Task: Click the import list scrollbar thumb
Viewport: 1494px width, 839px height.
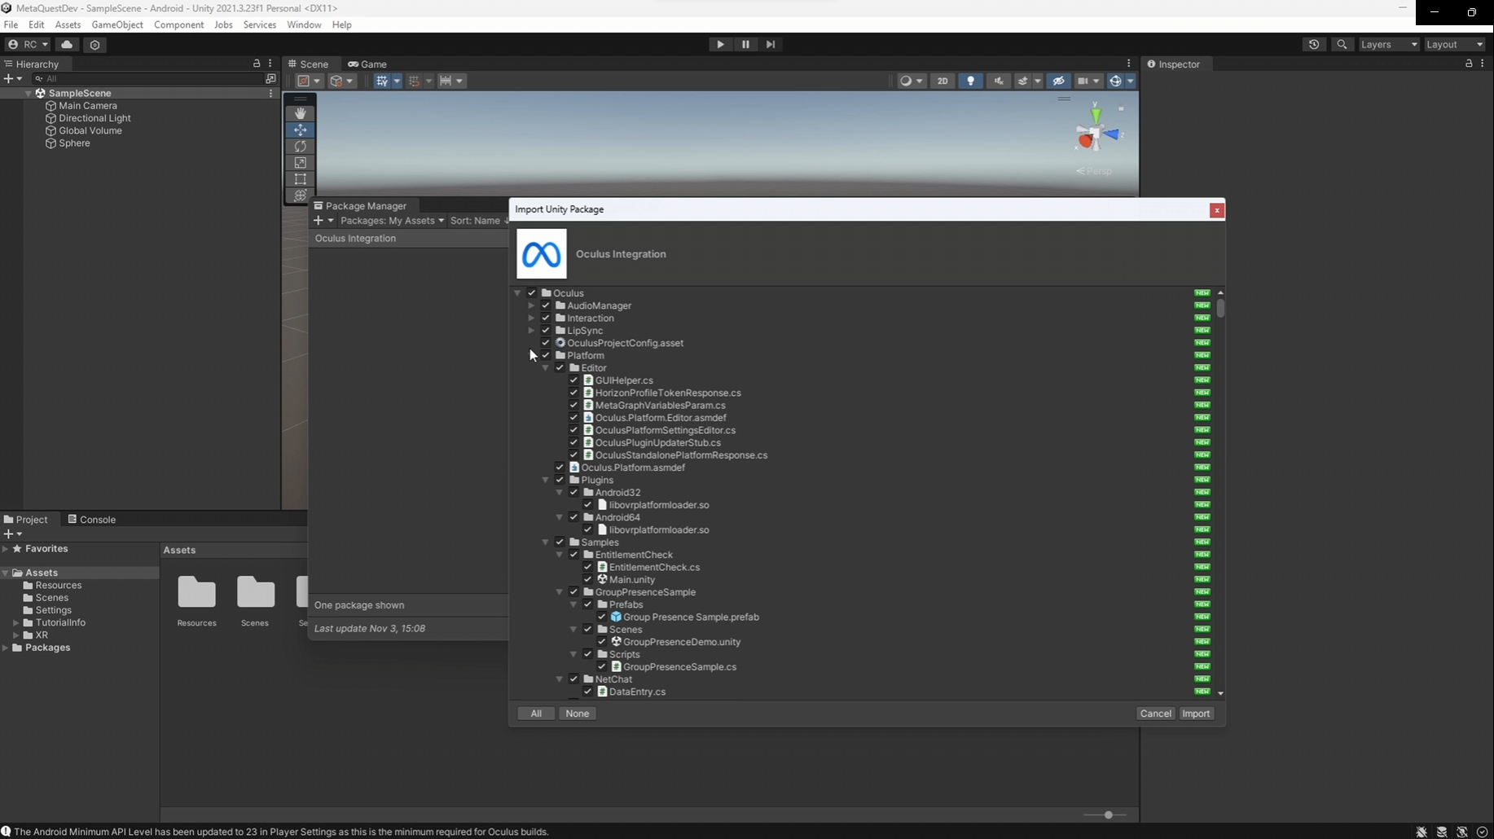Action: [x=1220, y=308]
